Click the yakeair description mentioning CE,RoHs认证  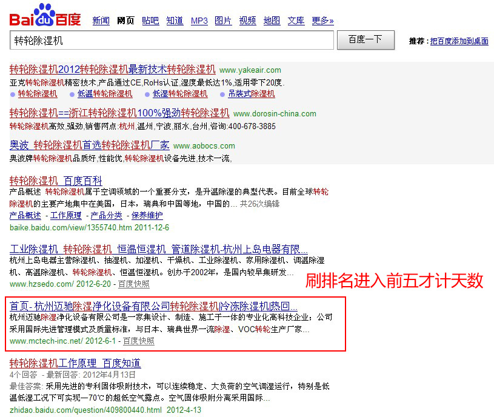[147, 82]
